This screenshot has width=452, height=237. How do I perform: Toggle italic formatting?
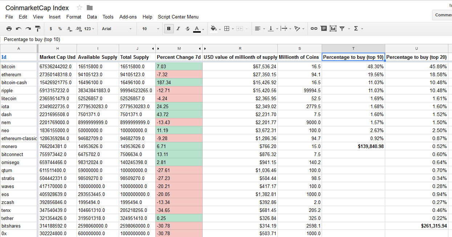point(178,29)
